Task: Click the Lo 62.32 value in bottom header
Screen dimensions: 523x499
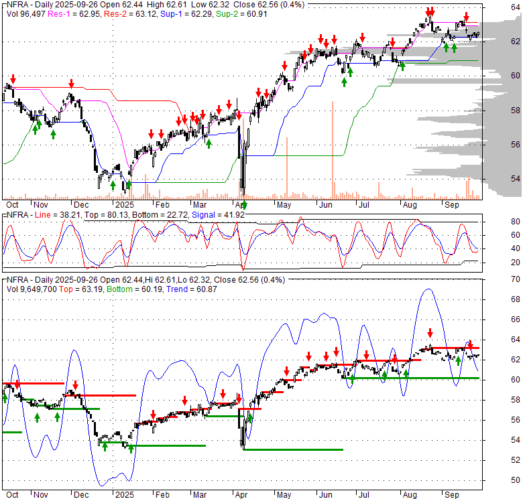Action: click(196, 280)
